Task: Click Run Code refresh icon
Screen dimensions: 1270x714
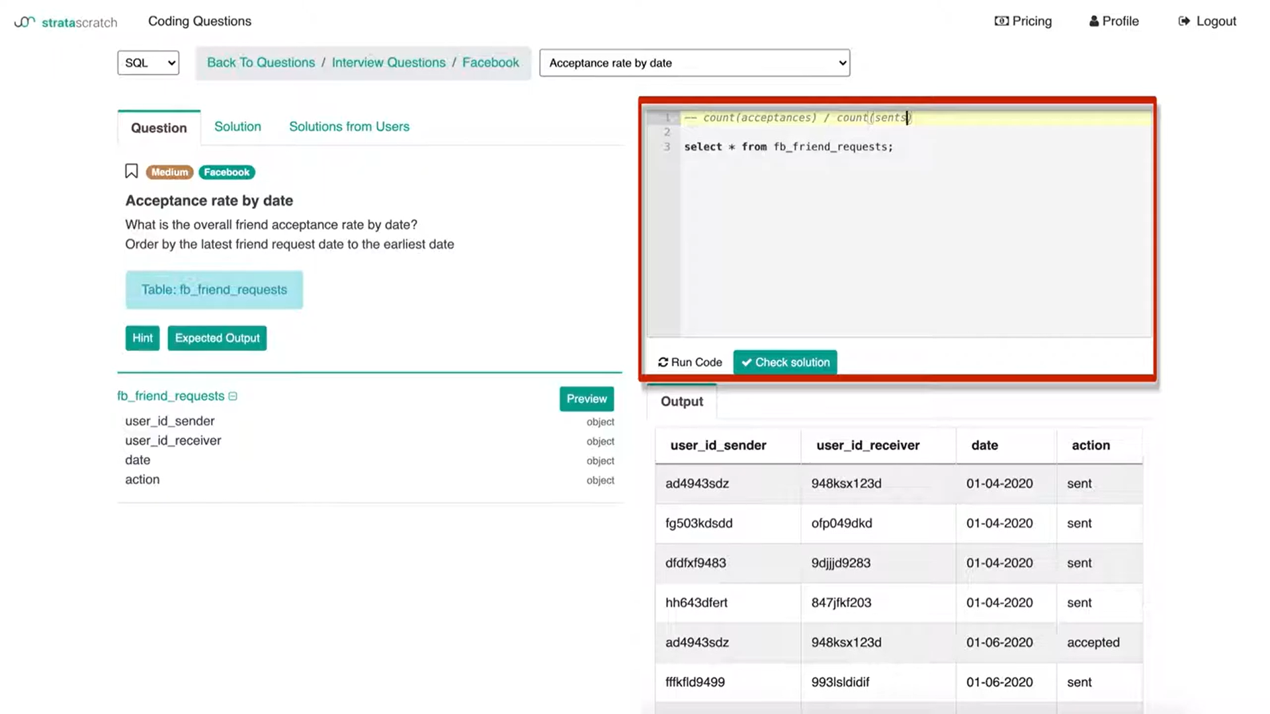Action: 663,362
